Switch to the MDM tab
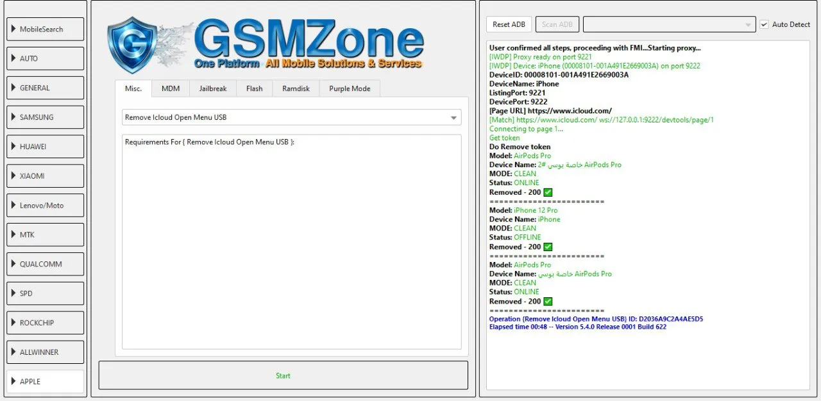 pos(171,88)
